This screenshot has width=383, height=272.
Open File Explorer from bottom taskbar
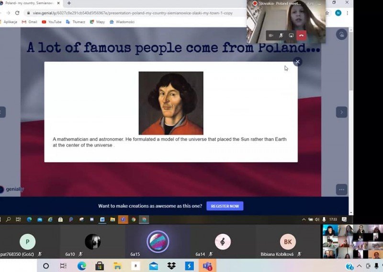(x=117, y=266)
